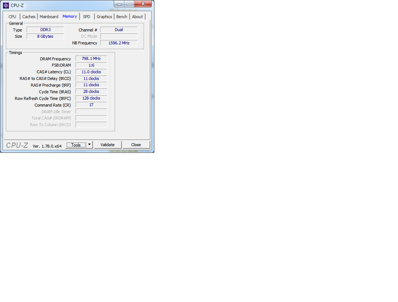
Task: Click the CAS# Latency (CL) label
Action: [54, 72]
